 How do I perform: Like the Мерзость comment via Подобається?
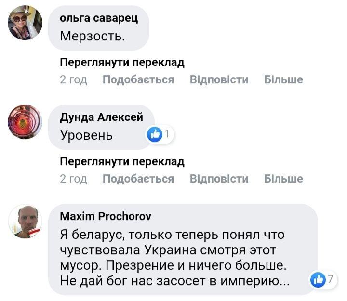[x=138, y=79]
